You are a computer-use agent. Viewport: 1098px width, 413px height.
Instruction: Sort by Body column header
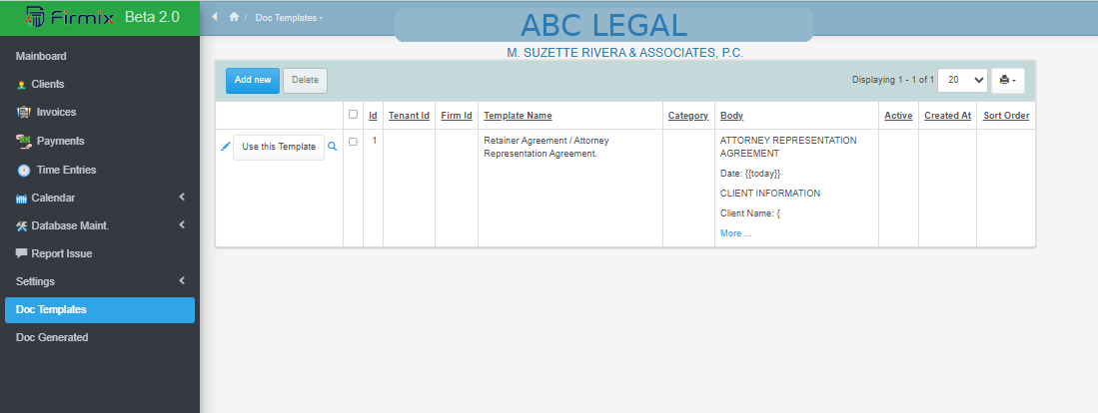point(731,116)
